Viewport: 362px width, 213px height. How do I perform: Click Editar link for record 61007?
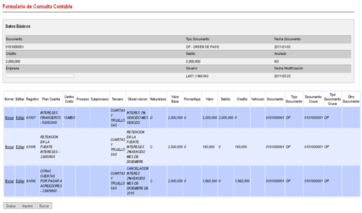20,118
